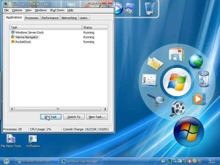Click the red shield security tray icon
This screenshot has width=220, height=165.
click(x=200, y=161)
